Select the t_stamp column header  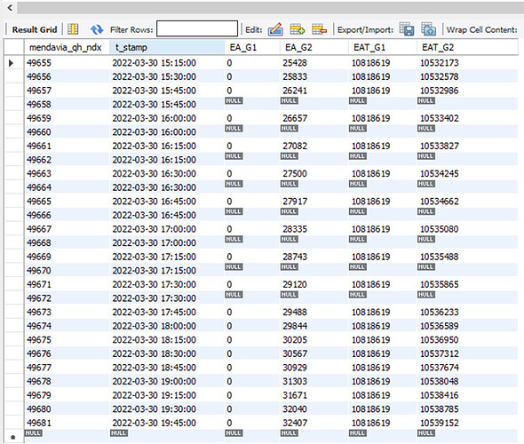coord(167,47)
